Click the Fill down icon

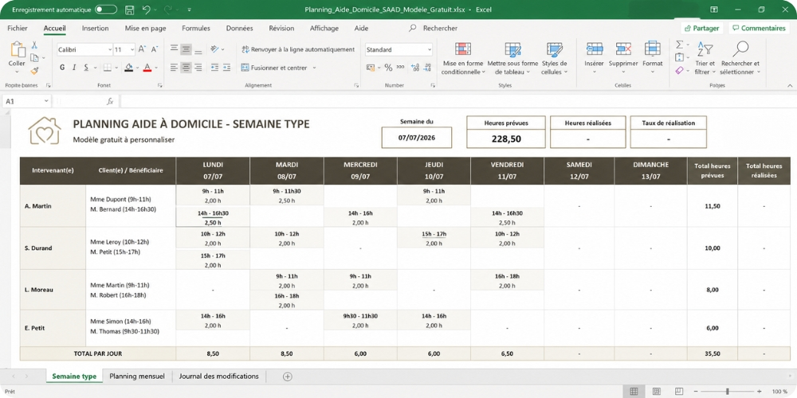click(680, 58)
